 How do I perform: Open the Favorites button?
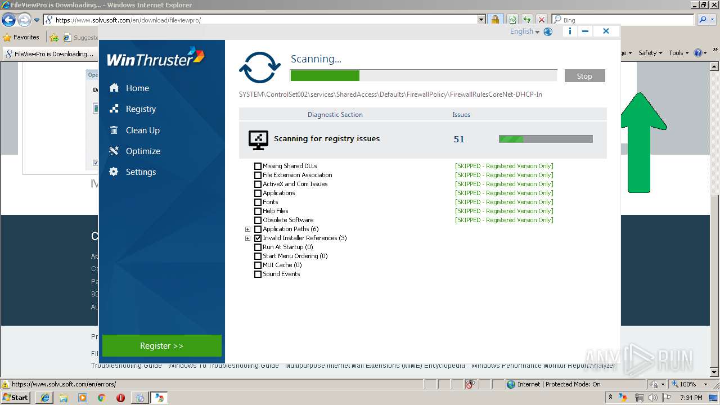[21, 37]
